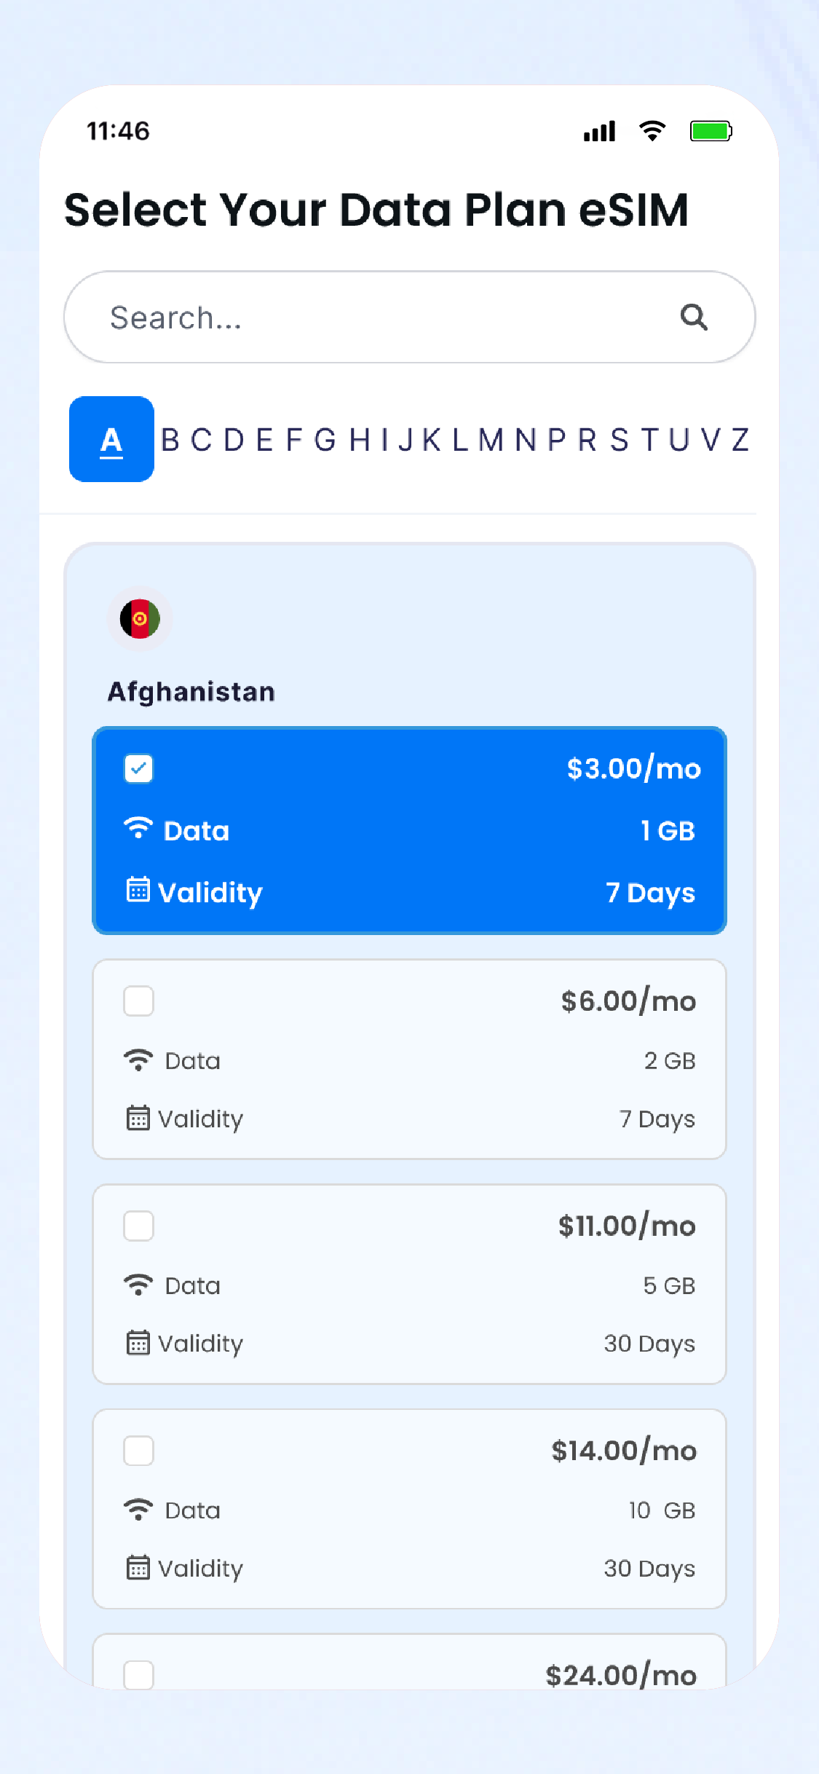Viewport: 819px width, 1774px height.
Task: Select the letter S country filter
Action: 620,440
